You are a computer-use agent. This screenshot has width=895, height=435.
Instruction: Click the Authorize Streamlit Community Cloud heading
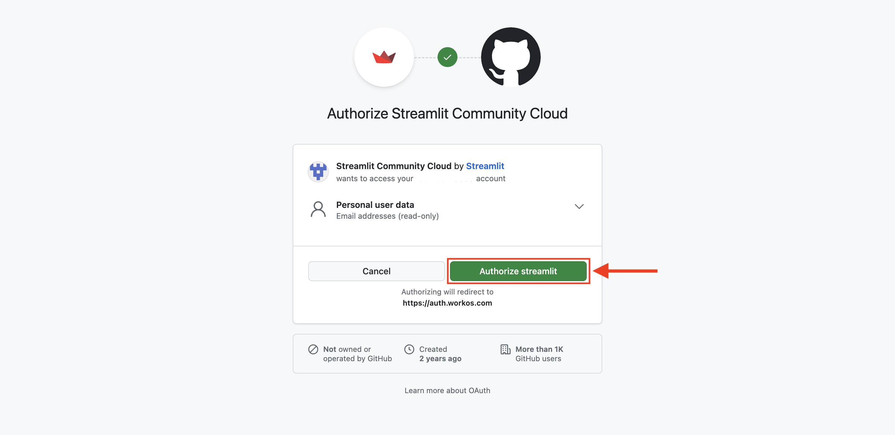(x=447, y=113)
